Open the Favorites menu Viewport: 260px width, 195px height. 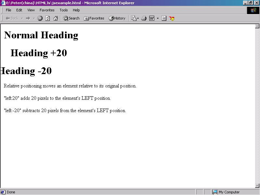point(47,10)
